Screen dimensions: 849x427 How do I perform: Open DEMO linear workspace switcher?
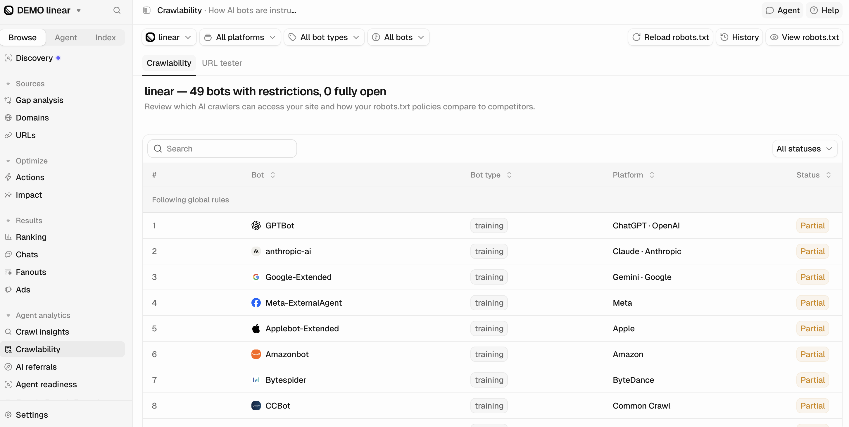tap(43, 10)
